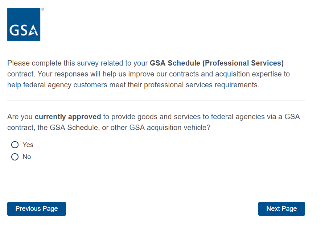This screenshot has width=321, height=234.
Task: Click the bold 'currently approved' text
Action: [68, 117]
